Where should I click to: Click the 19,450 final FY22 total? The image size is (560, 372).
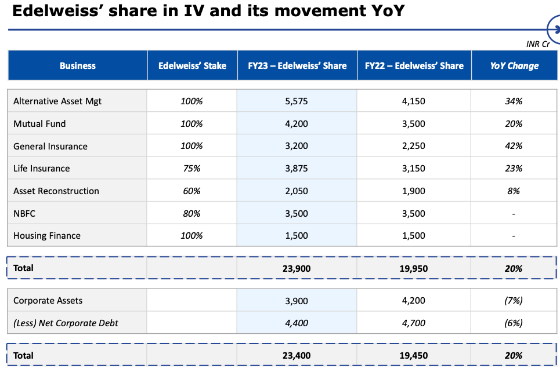pos(414,355)
